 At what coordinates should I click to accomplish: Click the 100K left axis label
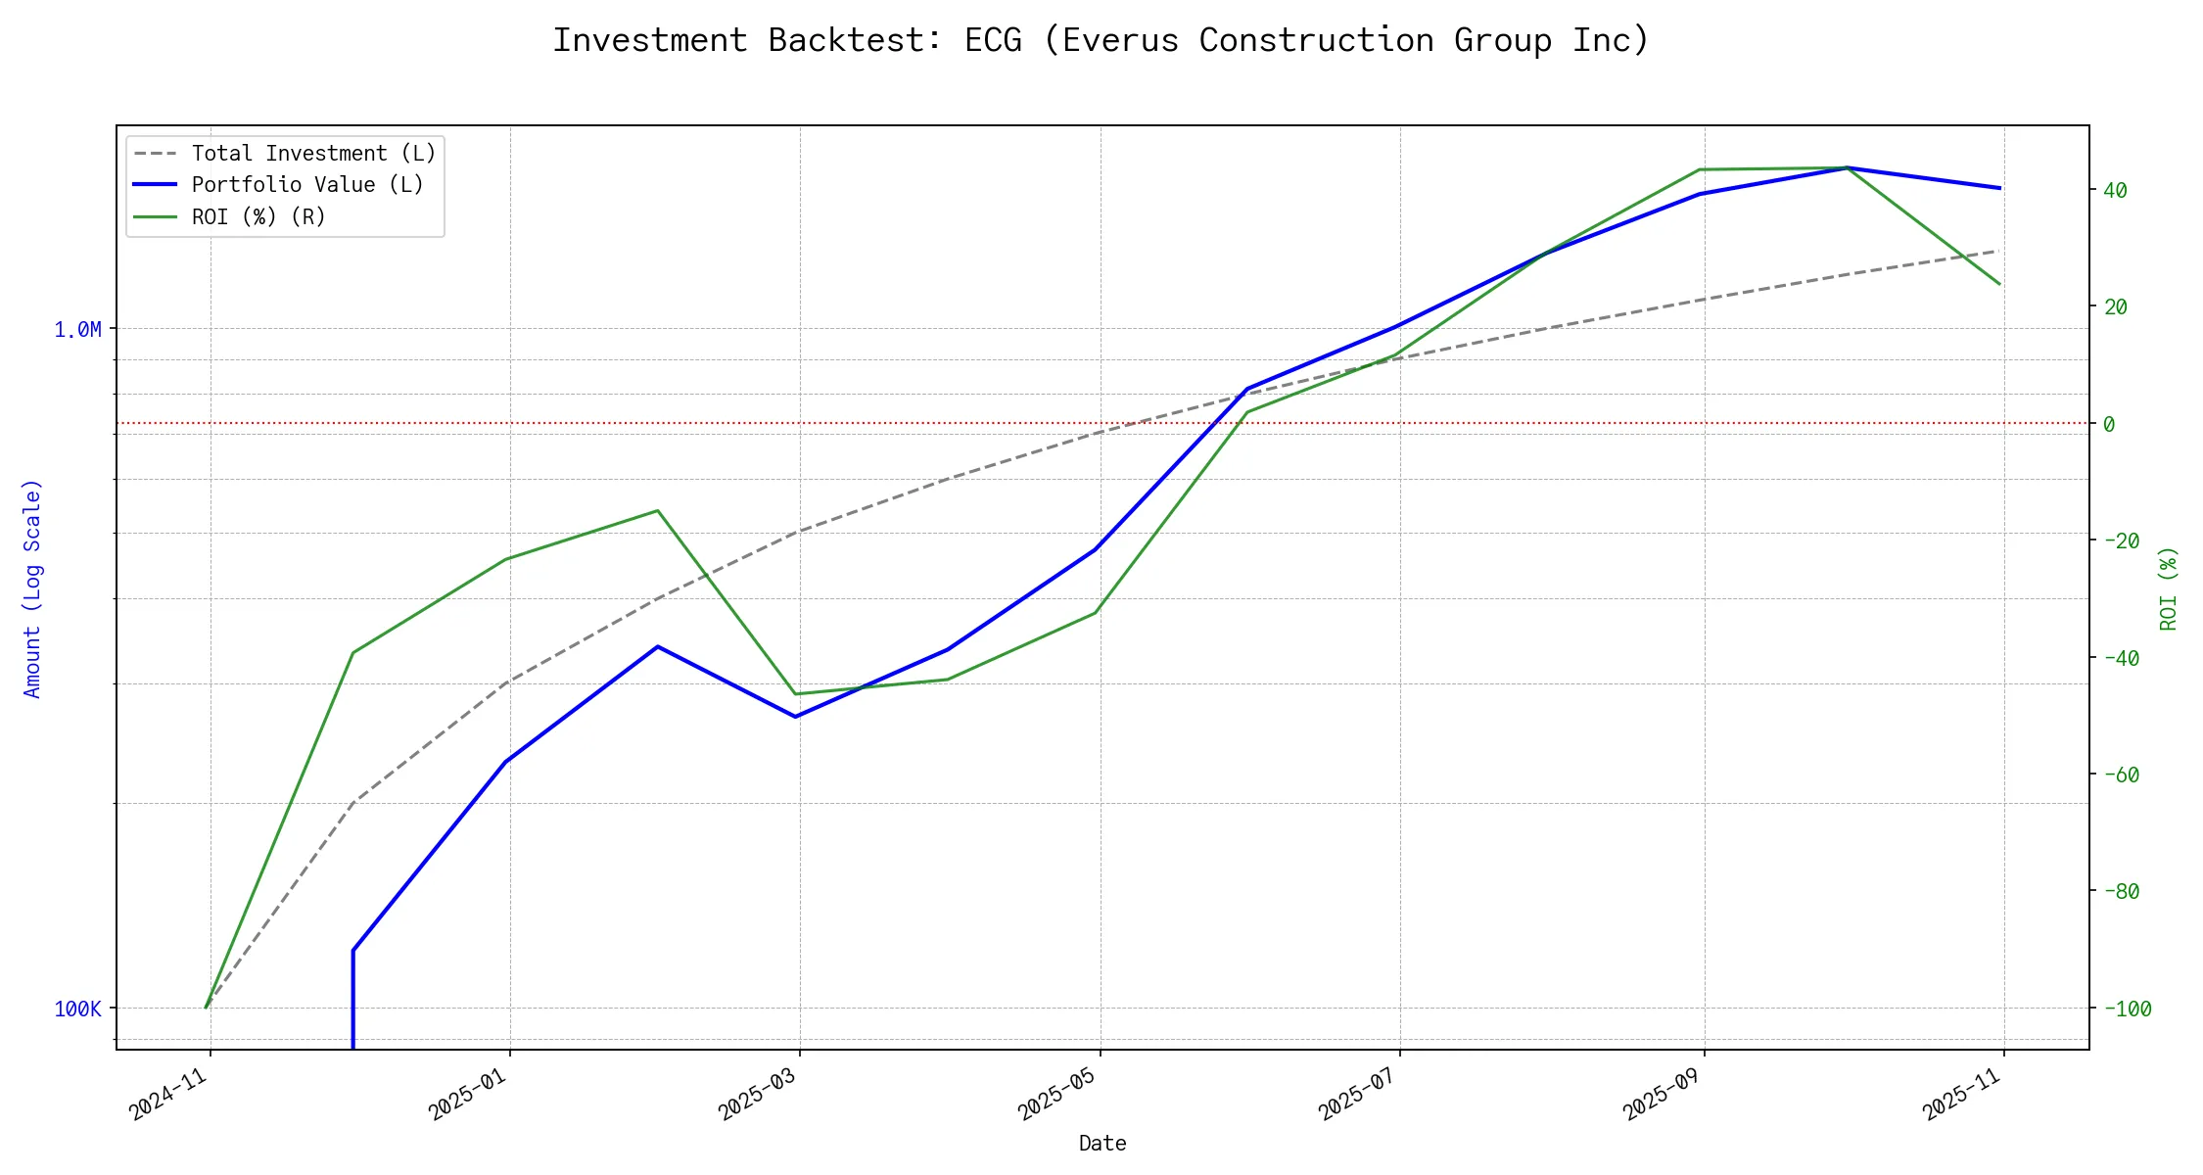click(x=77, y=1009)
